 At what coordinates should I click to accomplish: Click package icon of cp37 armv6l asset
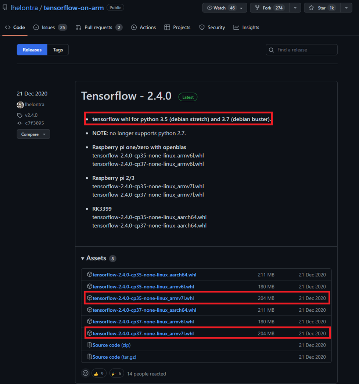tap(90, 321)
